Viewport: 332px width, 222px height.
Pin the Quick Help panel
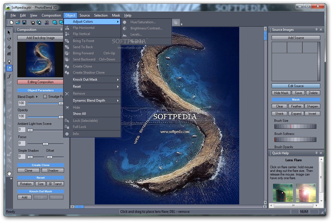point(316,153)
